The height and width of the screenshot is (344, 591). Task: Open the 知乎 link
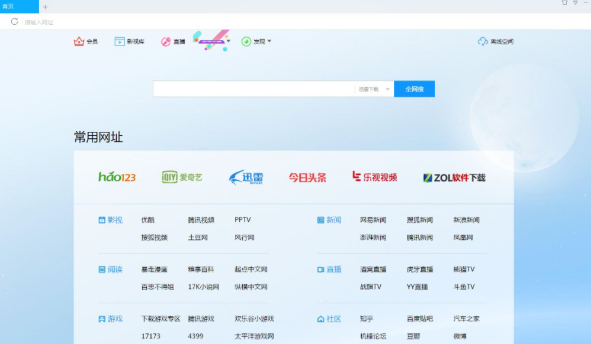(367, 319)
